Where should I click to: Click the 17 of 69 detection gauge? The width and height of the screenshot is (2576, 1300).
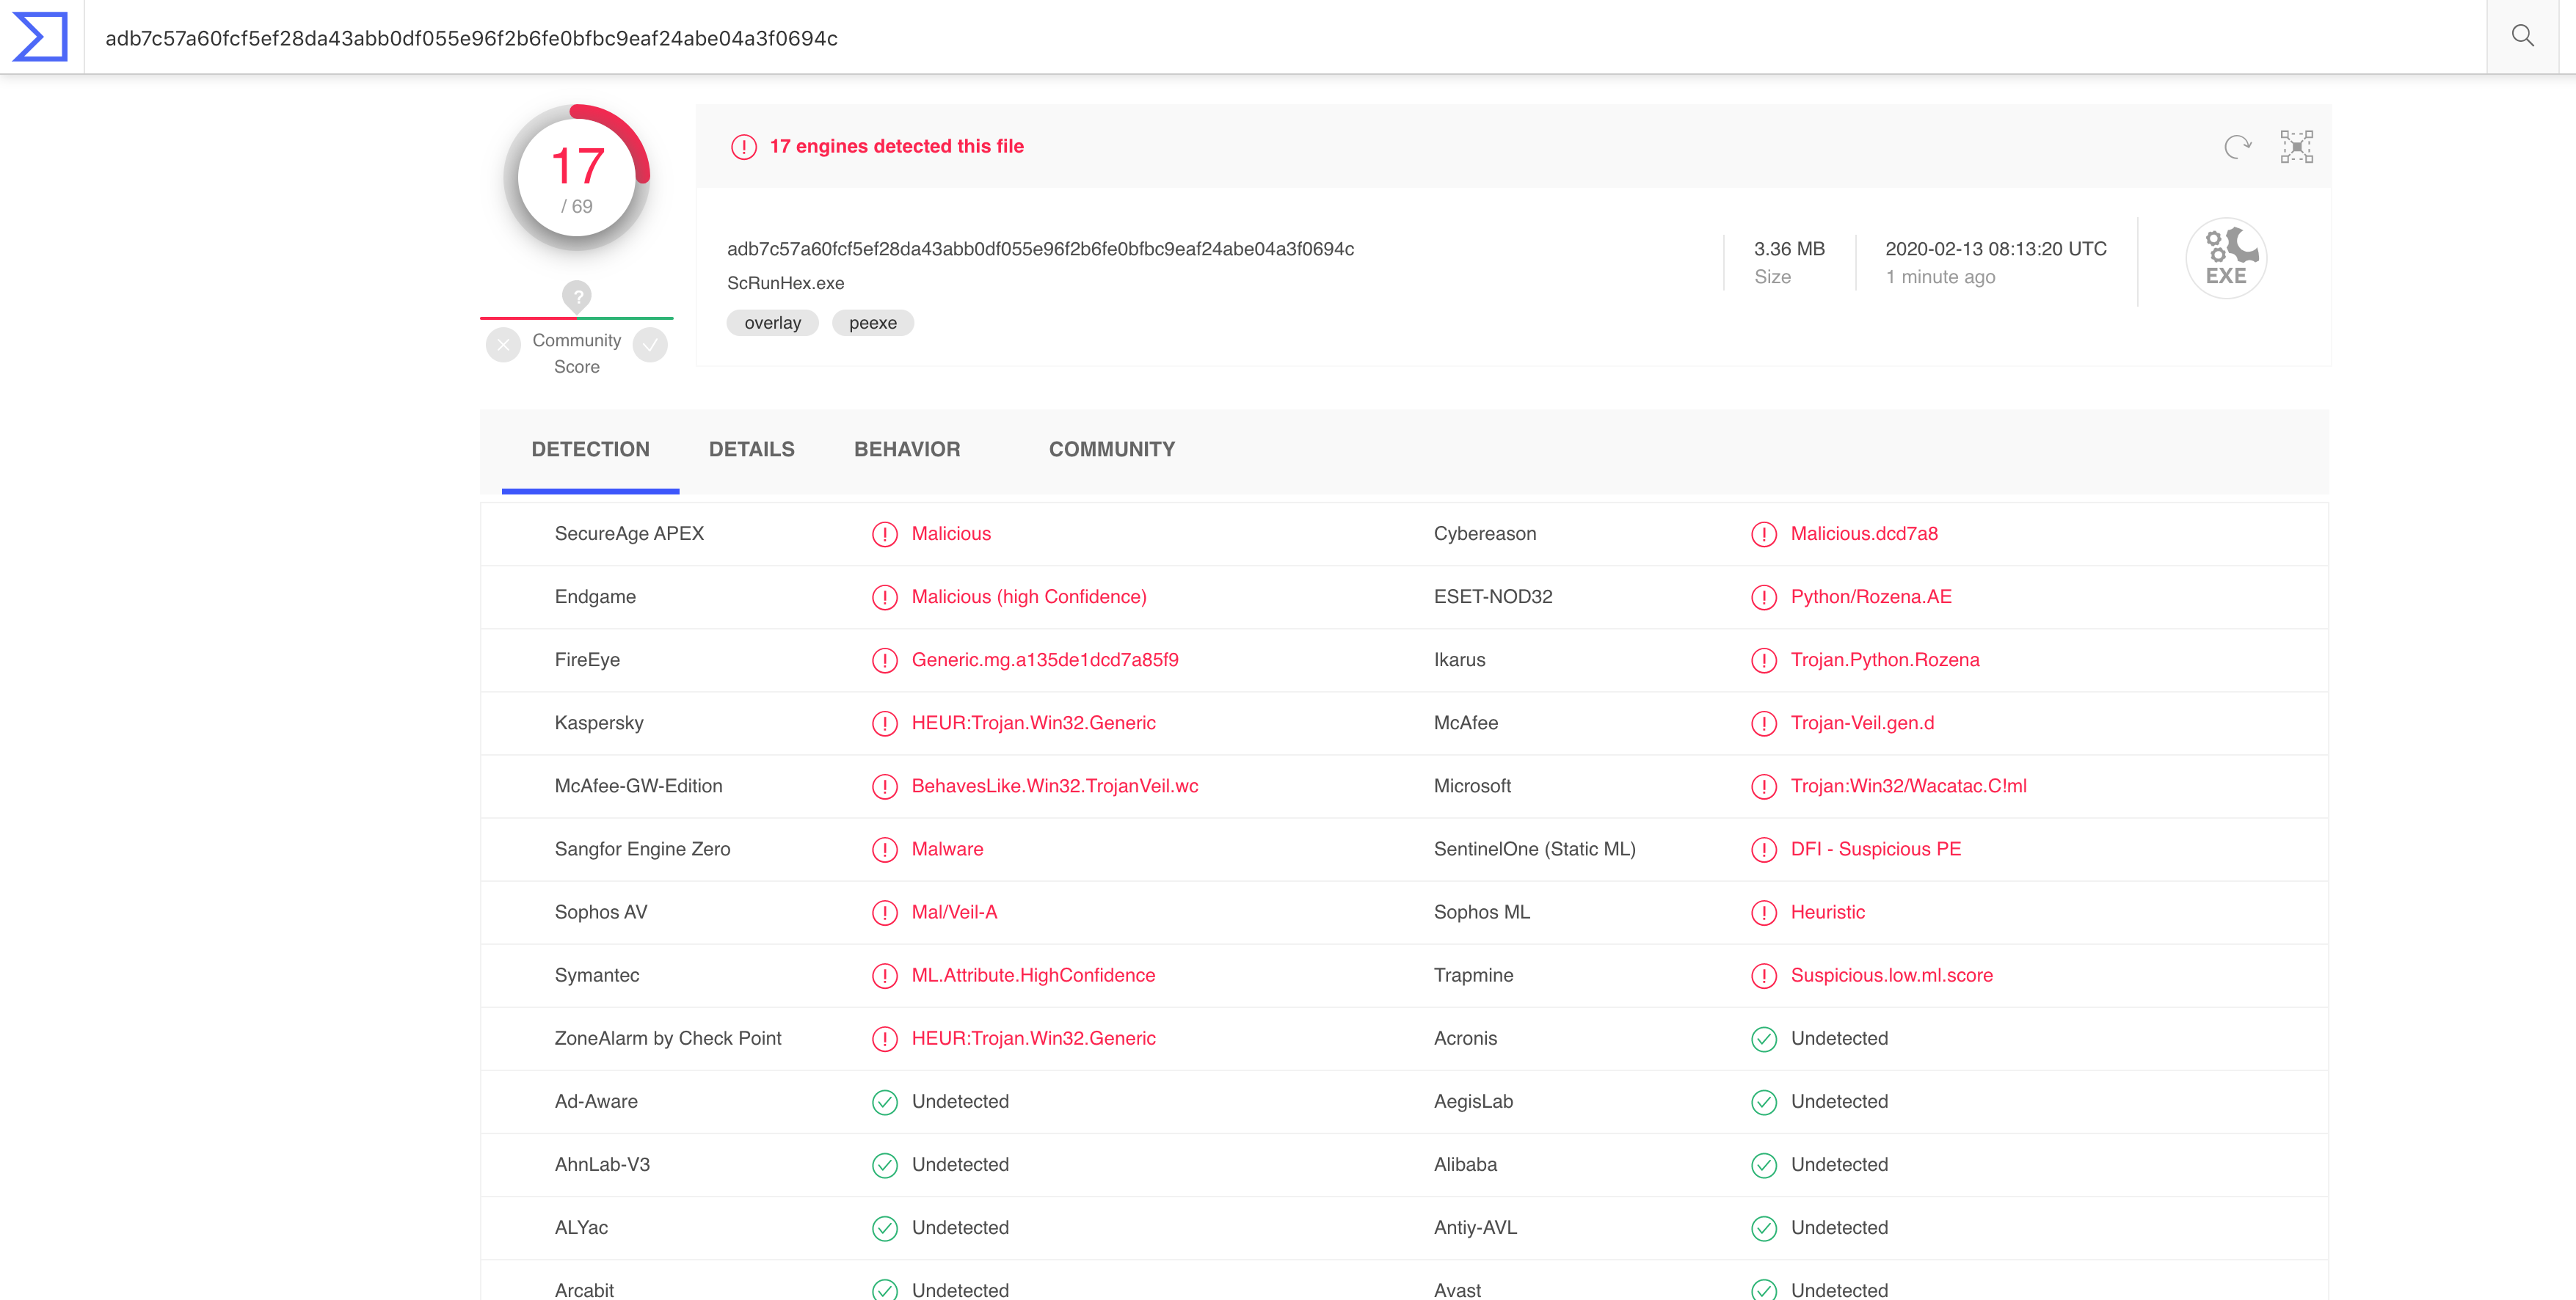pos(577,179)
